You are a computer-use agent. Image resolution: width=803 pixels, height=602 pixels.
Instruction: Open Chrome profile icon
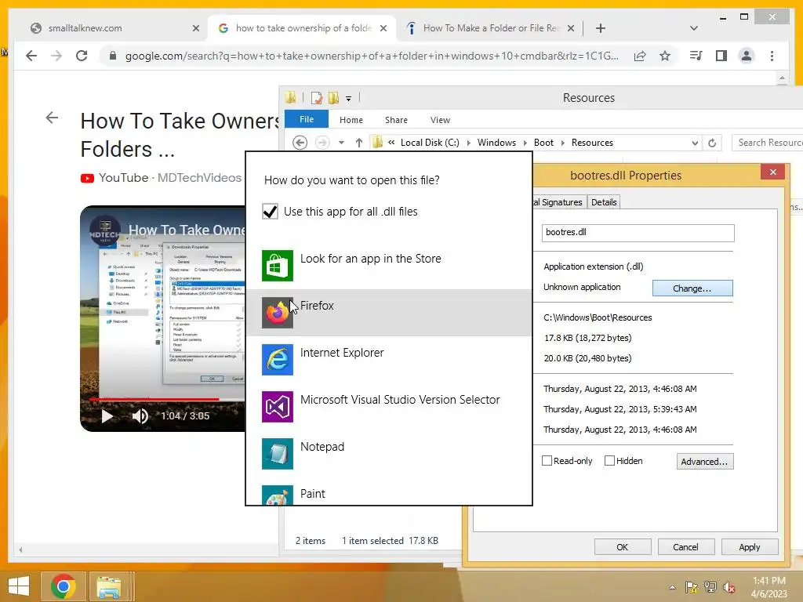click(747, 56)
